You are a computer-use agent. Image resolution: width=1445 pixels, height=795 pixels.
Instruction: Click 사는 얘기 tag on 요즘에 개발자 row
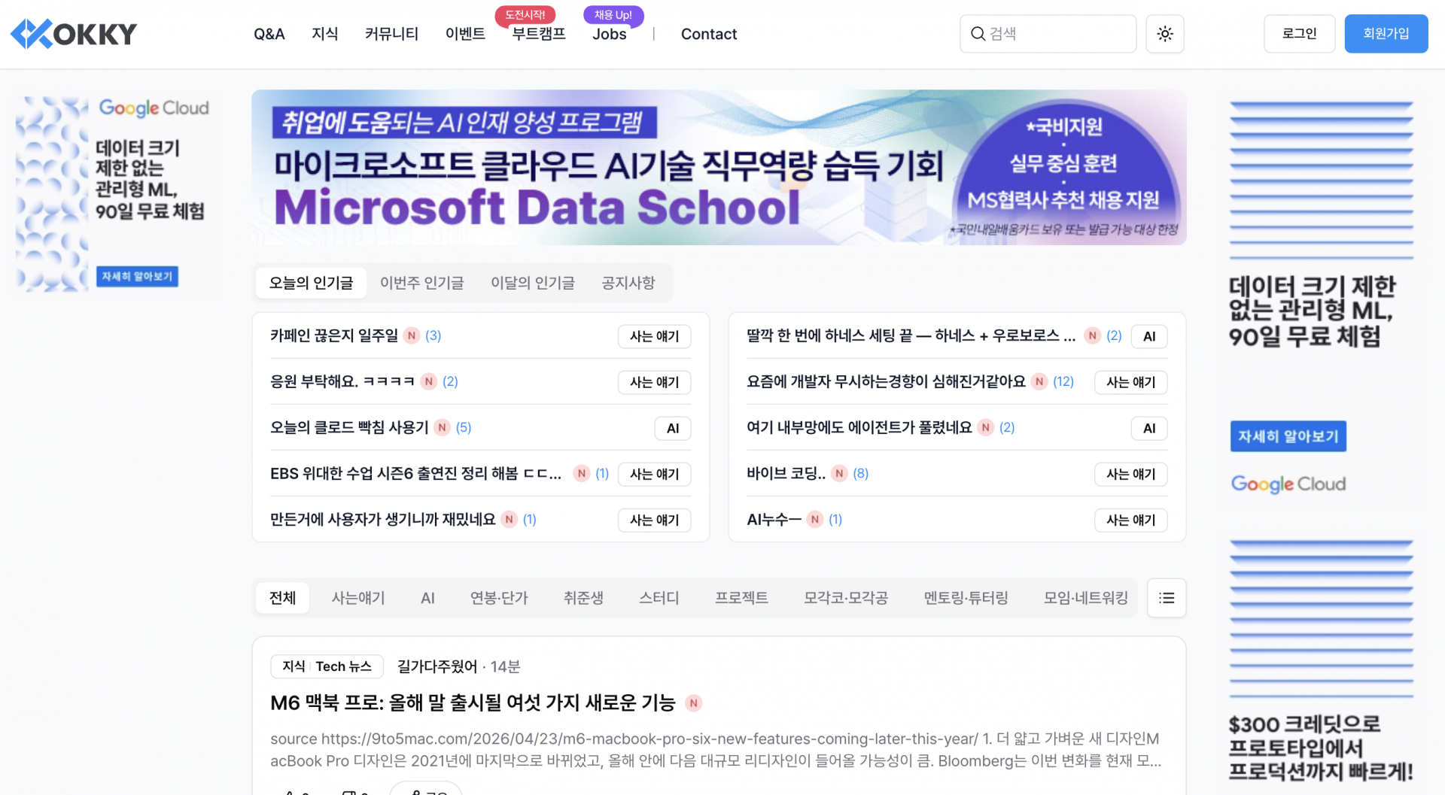[1130, 382]
